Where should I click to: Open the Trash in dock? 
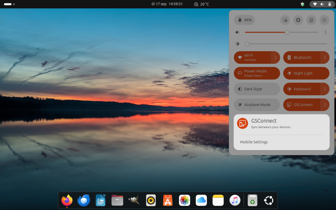(252, 200)
